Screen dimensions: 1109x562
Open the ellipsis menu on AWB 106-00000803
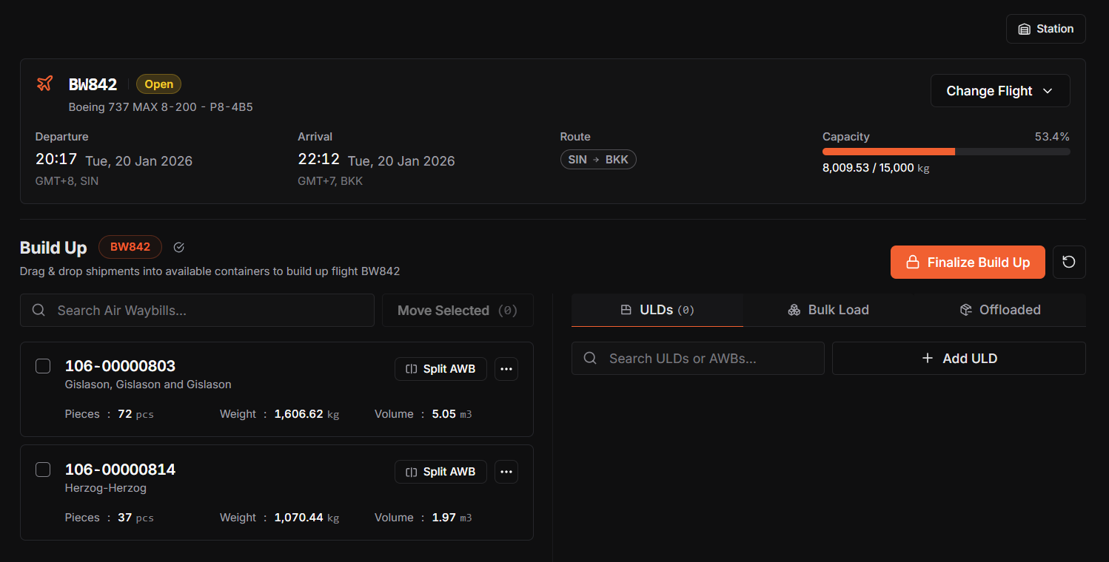tap(506, 368)
